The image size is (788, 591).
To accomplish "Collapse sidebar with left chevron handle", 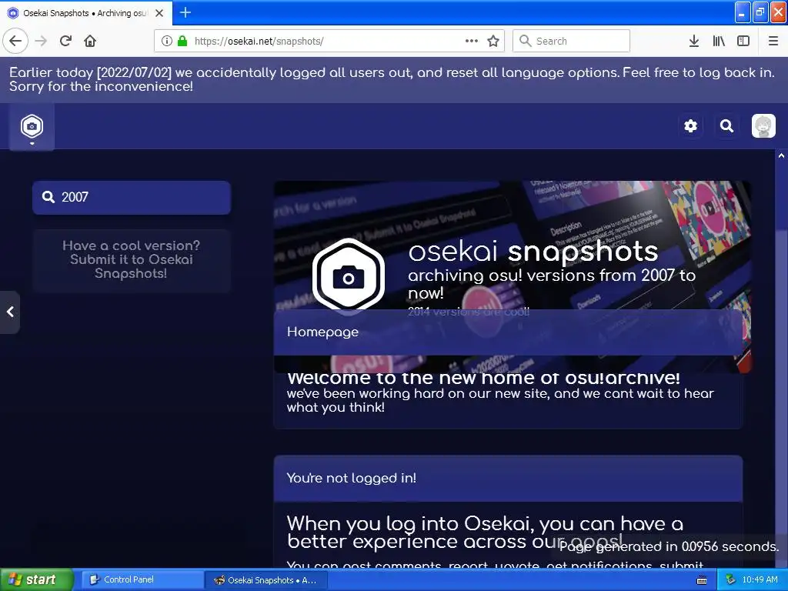I will [10, 312].
